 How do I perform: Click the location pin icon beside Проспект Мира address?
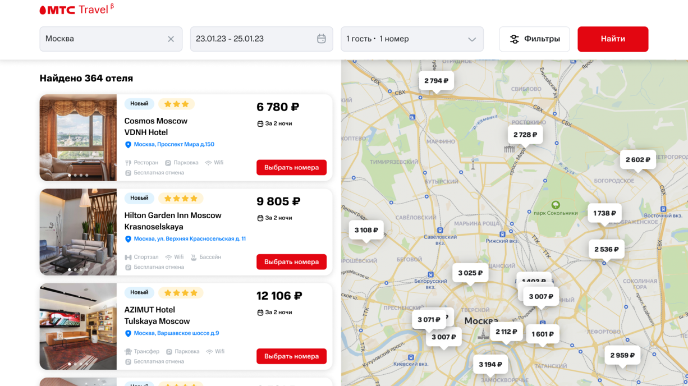click(x=128, y=145)
